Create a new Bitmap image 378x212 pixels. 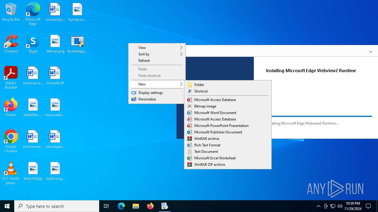coord(228,106)
